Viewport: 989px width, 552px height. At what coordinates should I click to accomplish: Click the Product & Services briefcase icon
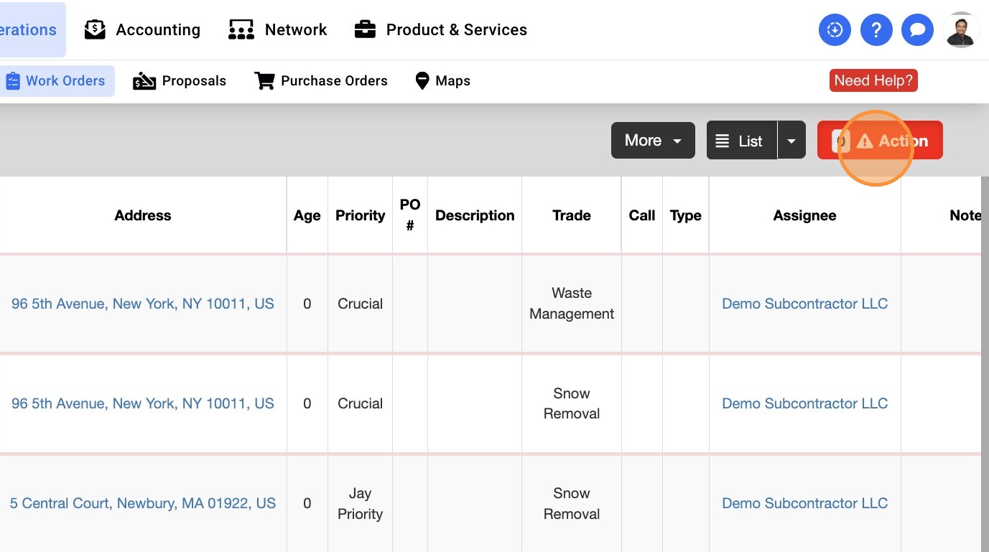(365, 29)
